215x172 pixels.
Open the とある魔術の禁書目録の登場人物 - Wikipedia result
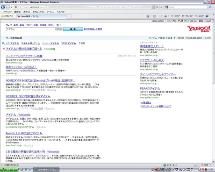[x=33, y=151]
